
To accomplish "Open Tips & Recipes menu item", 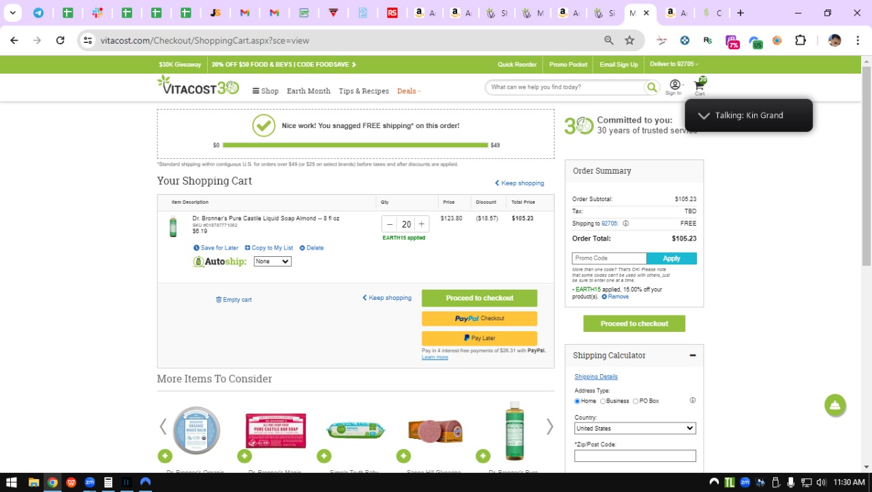I will pos(364,91).
